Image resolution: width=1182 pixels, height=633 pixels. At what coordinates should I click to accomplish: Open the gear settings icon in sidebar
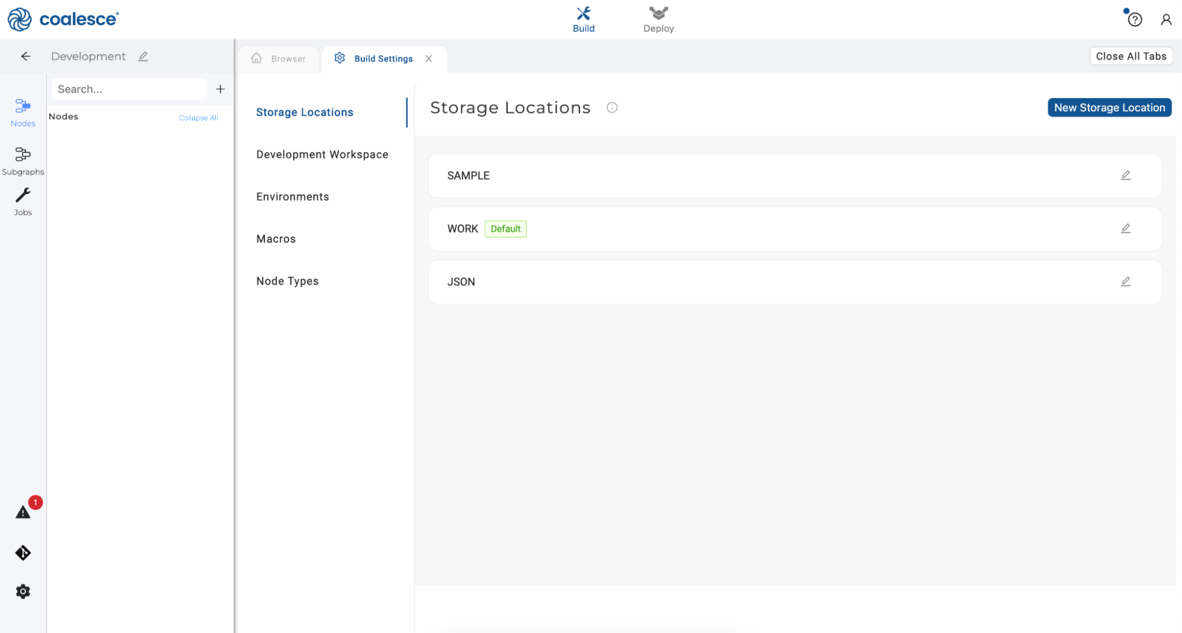point(23,591)
